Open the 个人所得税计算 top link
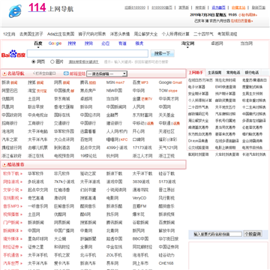 point(175,34)
